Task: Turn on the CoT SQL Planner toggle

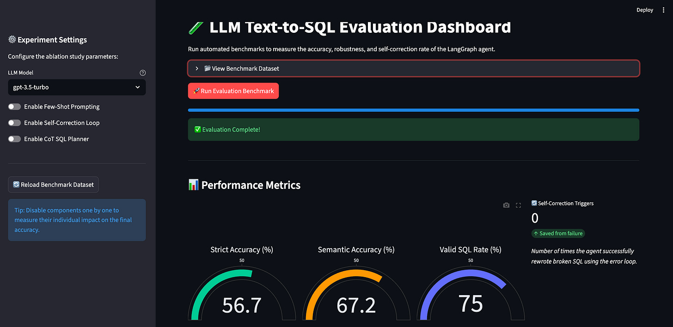Action: [14, 139]
